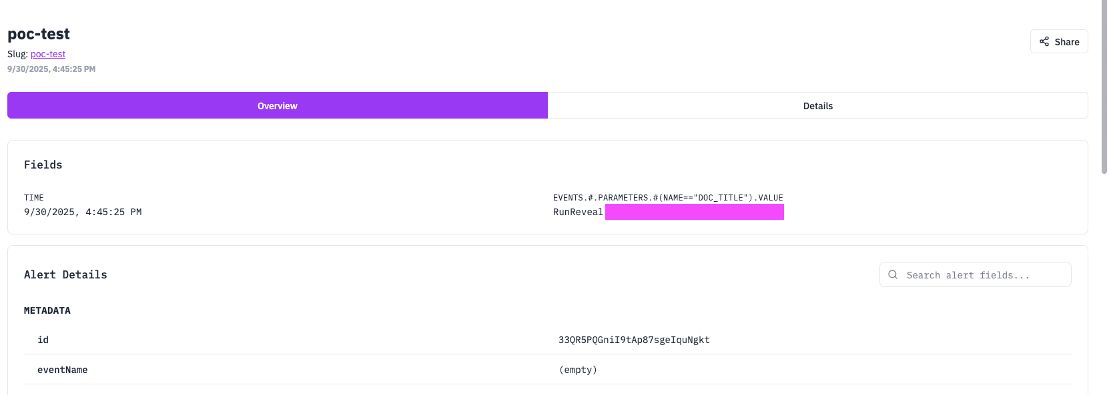Screen dimensions: 1109x395
Task: Click the TIME field value 9/30/2025
Action: pyautogui.click(x=83, y=212)
